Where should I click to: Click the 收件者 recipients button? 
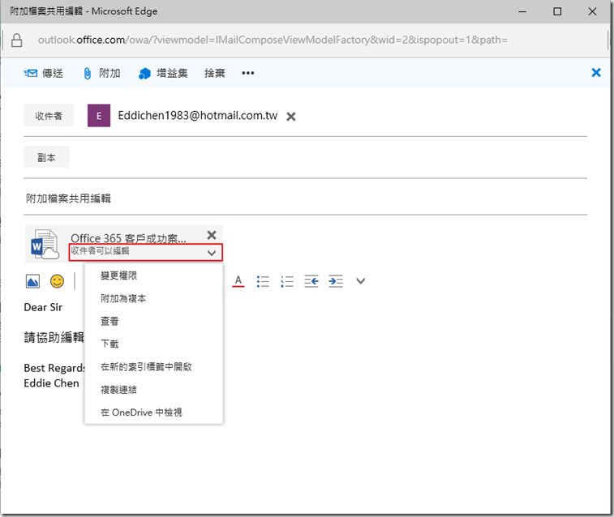49,116
